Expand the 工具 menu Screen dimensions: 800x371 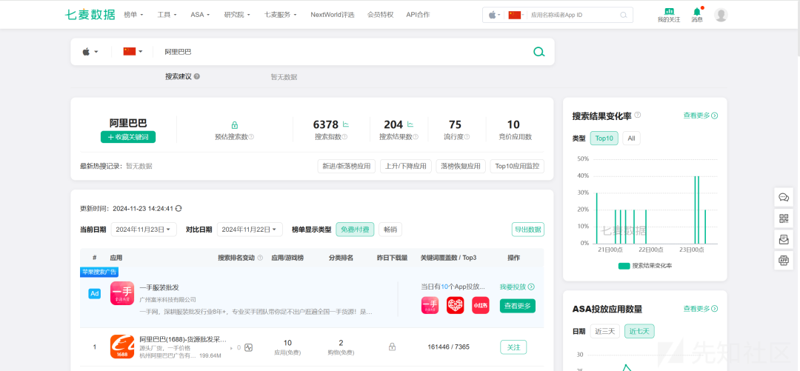(x=167, y=15)
